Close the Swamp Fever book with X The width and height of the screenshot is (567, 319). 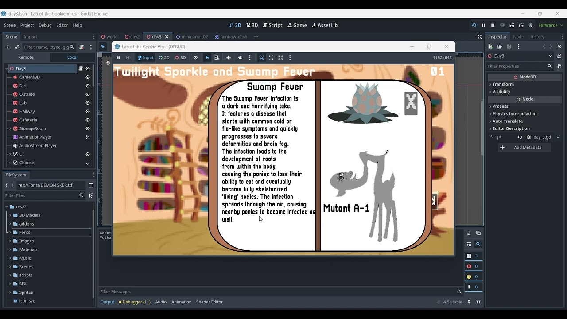tap(411, 103)
